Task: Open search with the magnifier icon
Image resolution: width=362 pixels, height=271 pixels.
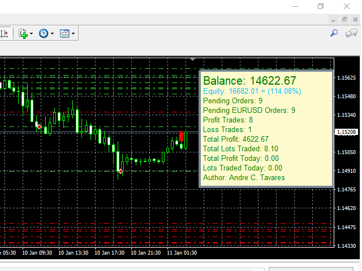Action: tap(334, 33)
